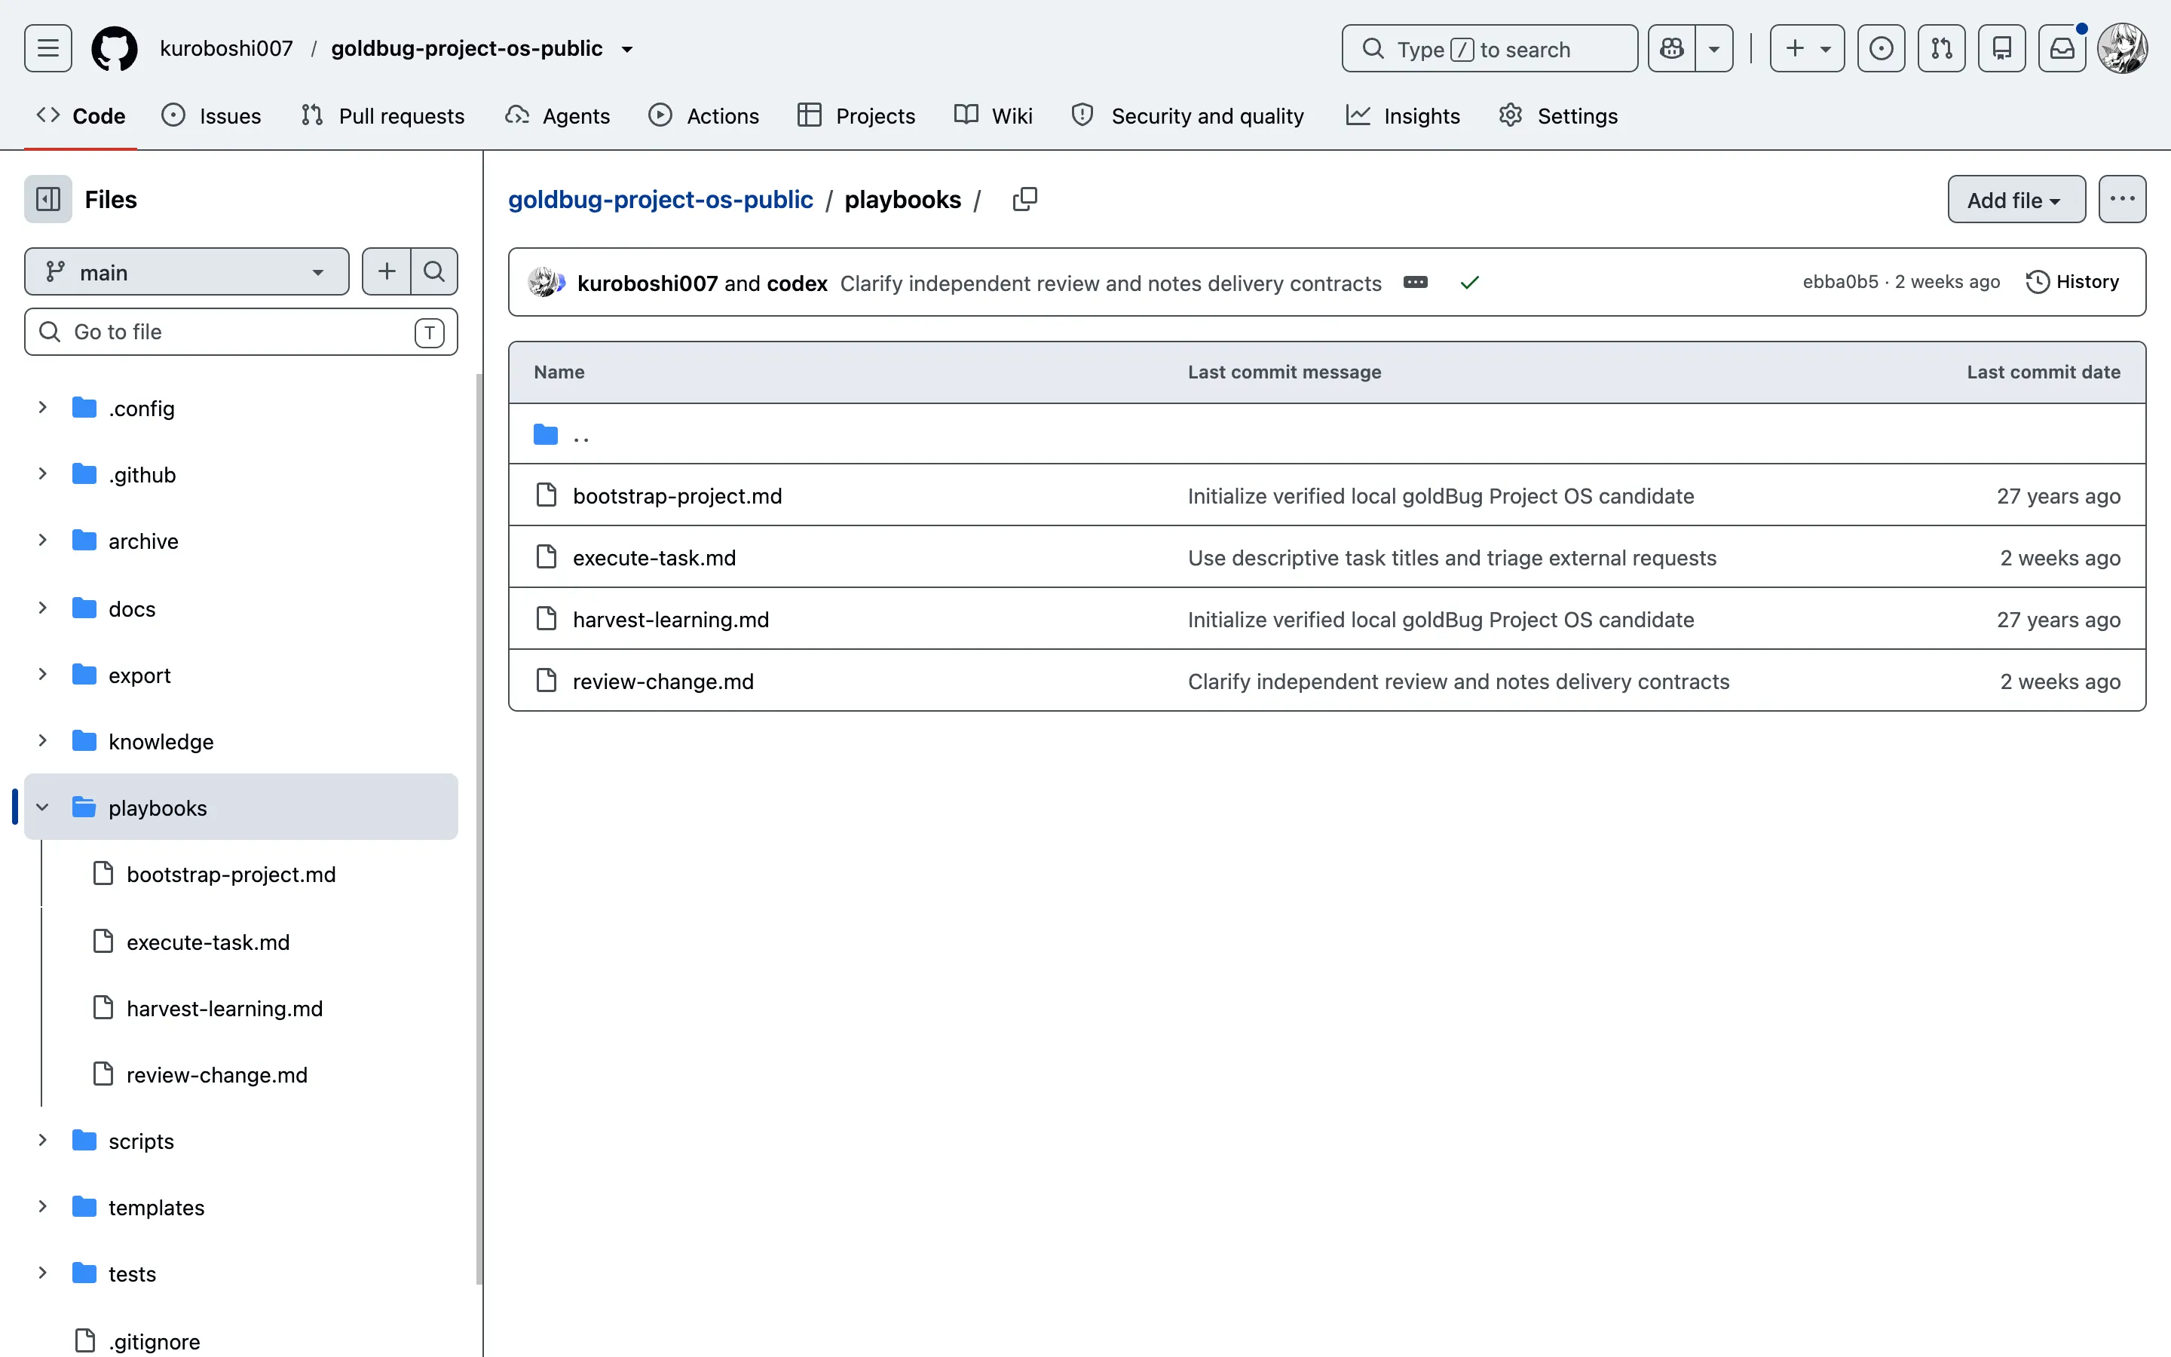Viewport: 2171px width, 1357px height.
Task: Open repository name switcher dropdown
Action: coord(628,49)
